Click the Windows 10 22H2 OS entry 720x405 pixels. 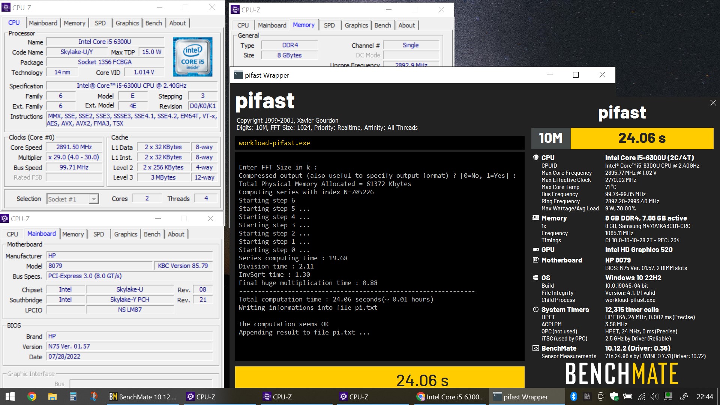[x=633, y=278]
